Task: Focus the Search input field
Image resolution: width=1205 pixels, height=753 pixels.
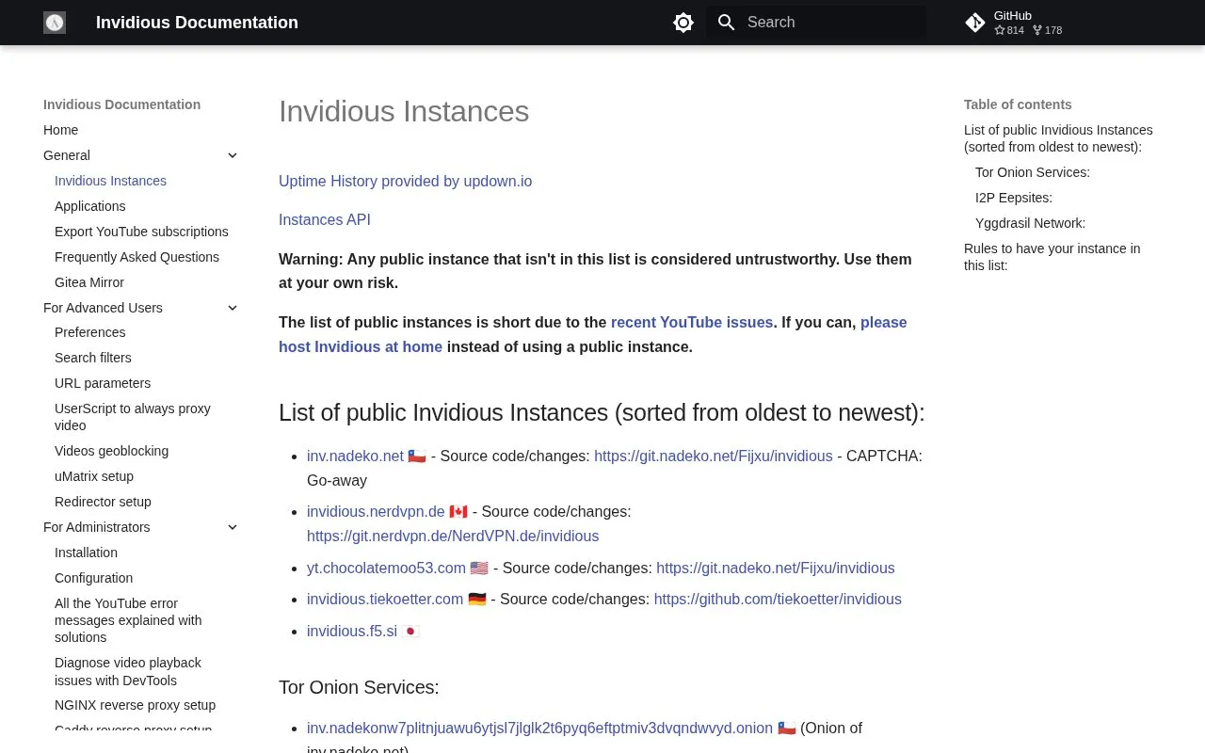Action: (816, 23)
